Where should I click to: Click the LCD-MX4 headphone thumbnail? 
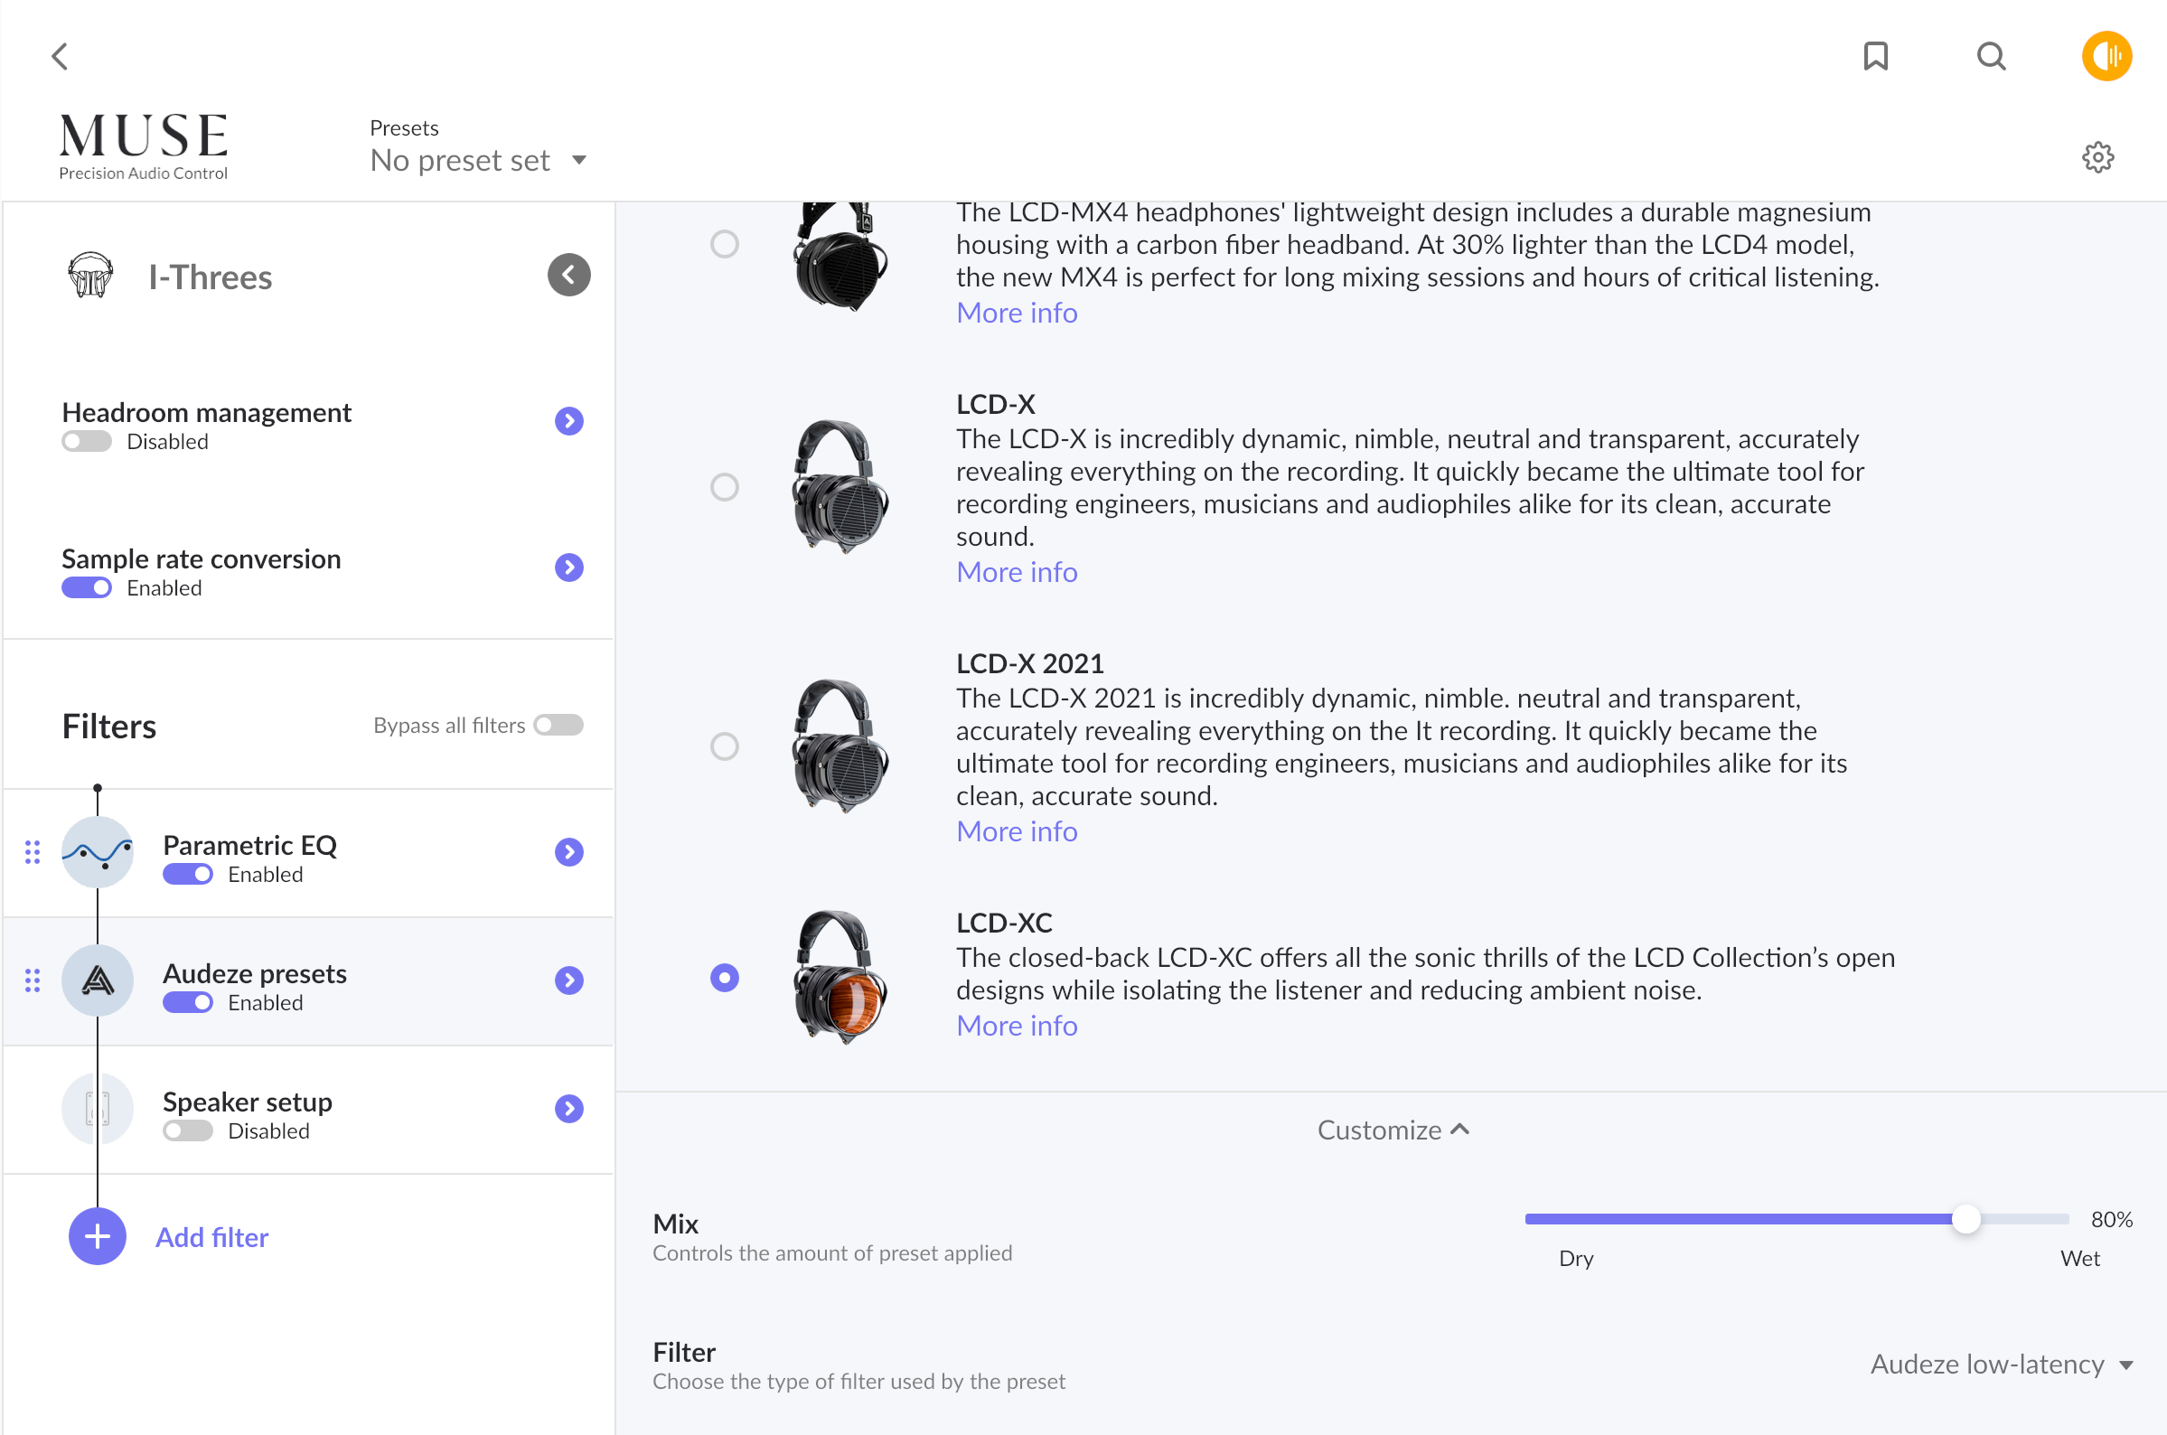click(x=840, y=258)
